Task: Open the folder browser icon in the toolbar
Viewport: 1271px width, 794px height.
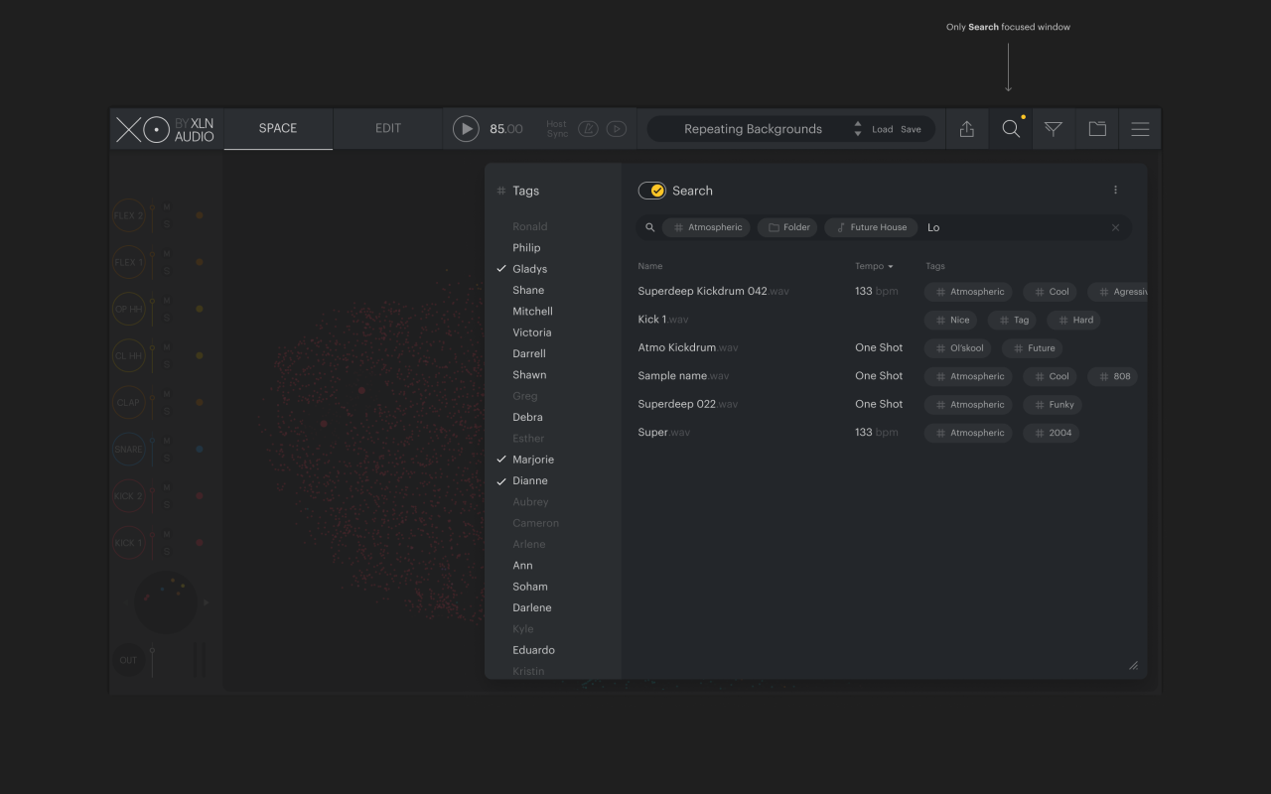Action: pyautogui.click(x=1097, y=129)
